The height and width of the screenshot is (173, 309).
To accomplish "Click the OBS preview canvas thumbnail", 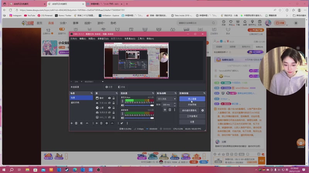I will point(136,60).
